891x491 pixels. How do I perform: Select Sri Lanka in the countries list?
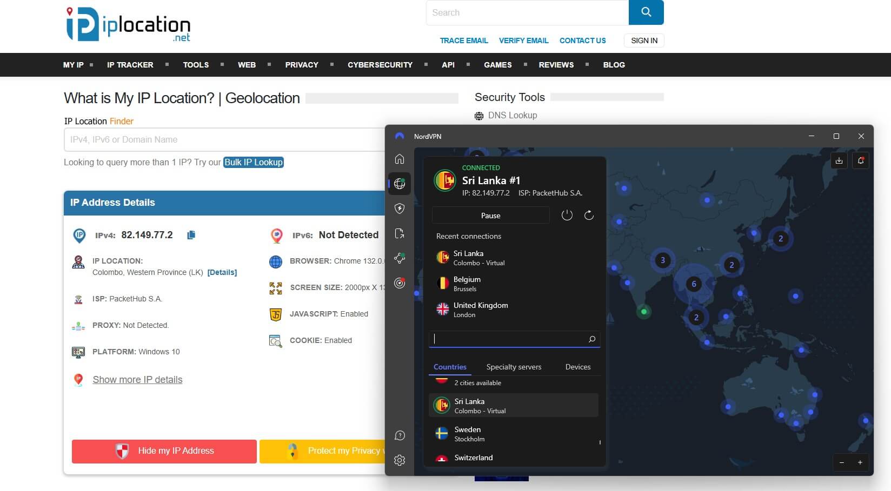(514, 406)
